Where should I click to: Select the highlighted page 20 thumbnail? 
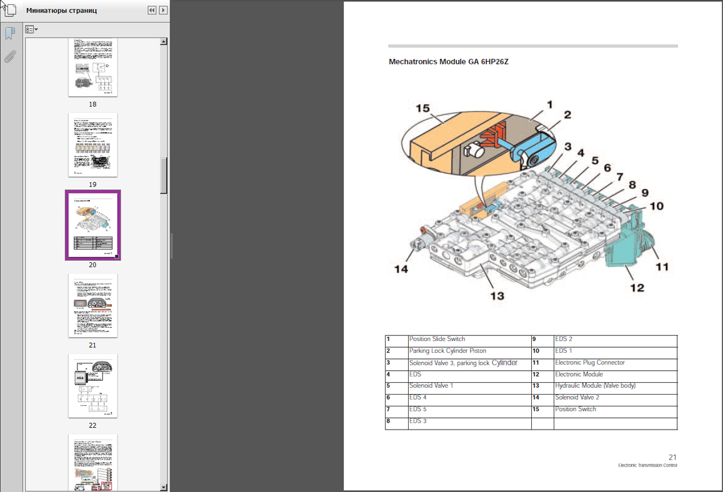[92, 225]
